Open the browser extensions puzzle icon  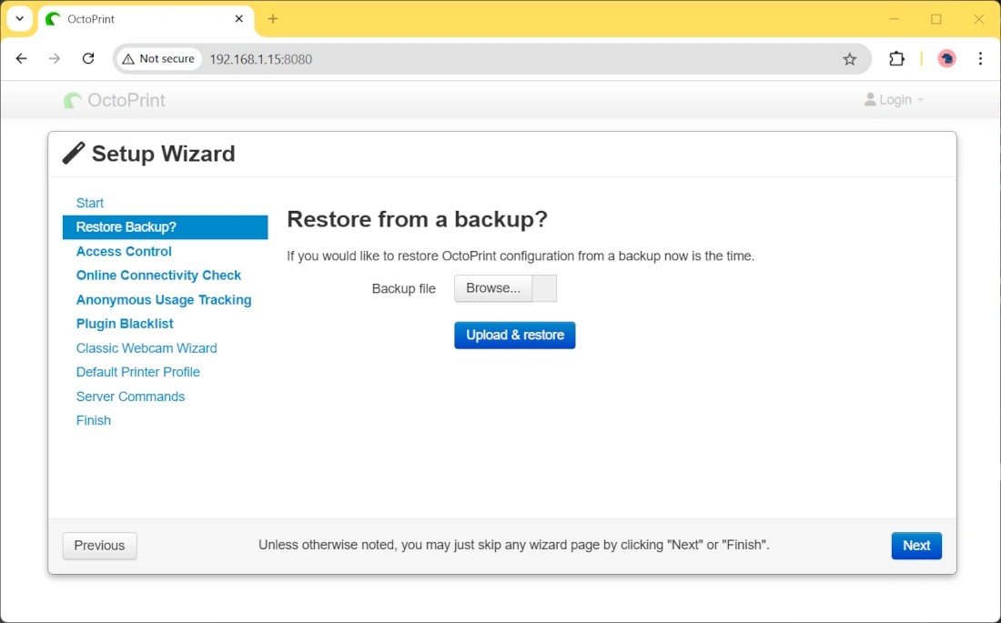(896, 59)
